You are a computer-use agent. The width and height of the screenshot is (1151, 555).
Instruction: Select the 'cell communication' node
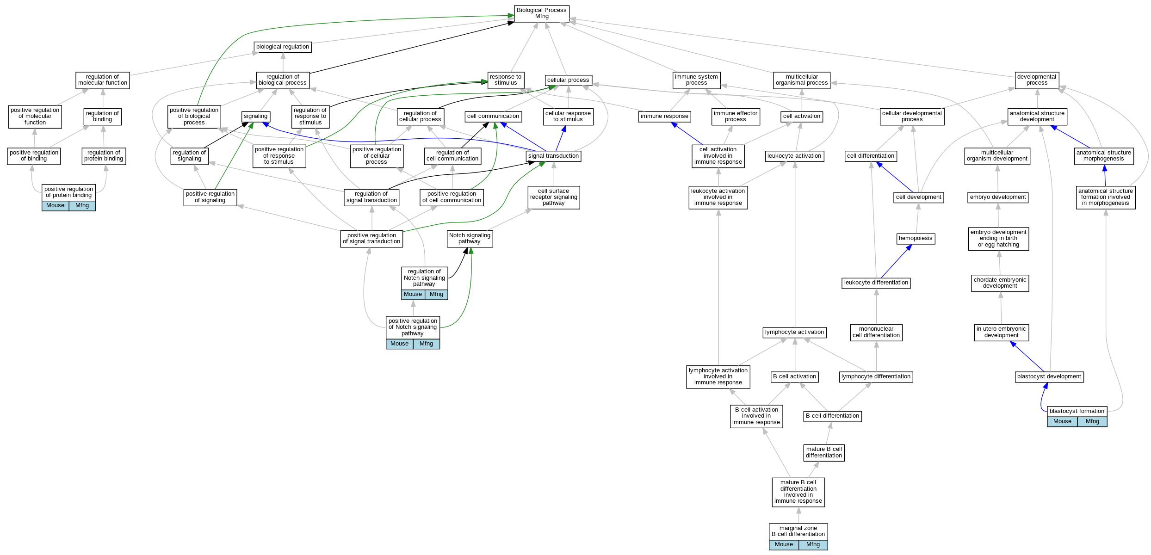[493, 117]
